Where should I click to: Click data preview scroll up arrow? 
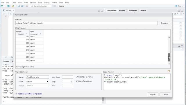pos(169,37)
